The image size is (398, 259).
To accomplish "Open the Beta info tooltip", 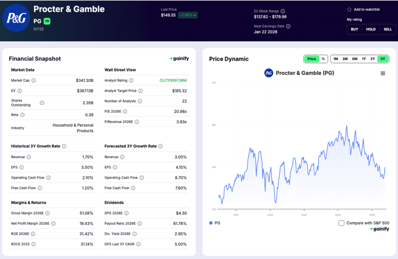I will click(x=23, y=115).
